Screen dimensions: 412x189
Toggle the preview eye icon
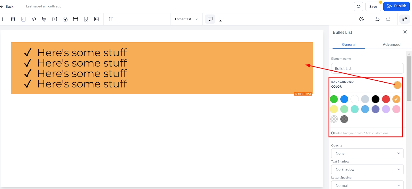pos(358,6)
